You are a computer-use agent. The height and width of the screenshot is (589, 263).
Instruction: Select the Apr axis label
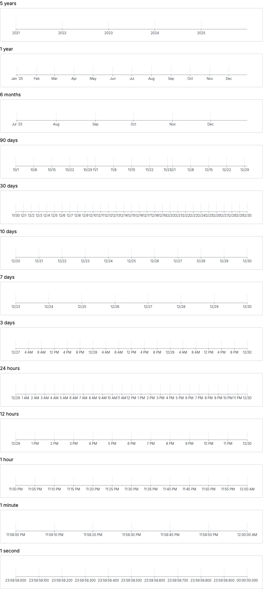[74, 78]
